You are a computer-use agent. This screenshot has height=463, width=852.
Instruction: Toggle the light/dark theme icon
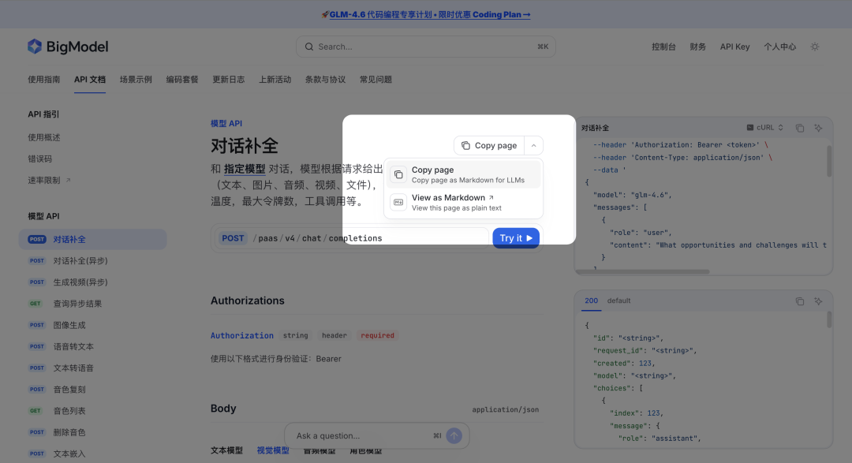click(x=814, y=47)
